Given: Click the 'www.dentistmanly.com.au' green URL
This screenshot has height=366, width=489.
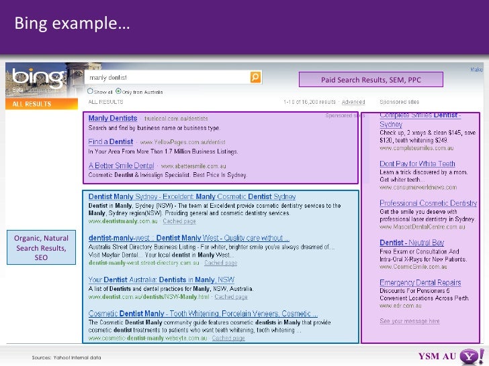Looking at the screenshot, I should coord(123,221).
